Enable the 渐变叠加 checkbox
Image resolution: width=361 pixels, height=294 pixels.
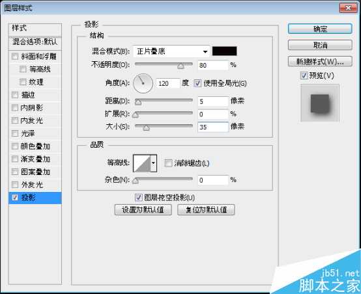(x=15, y=159)
